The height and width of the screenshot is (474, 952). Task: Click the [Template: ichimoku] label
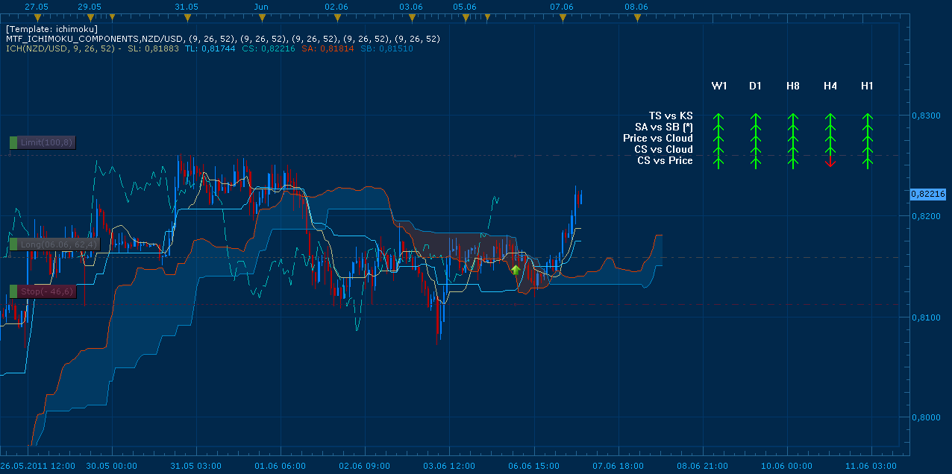point(51,28)
